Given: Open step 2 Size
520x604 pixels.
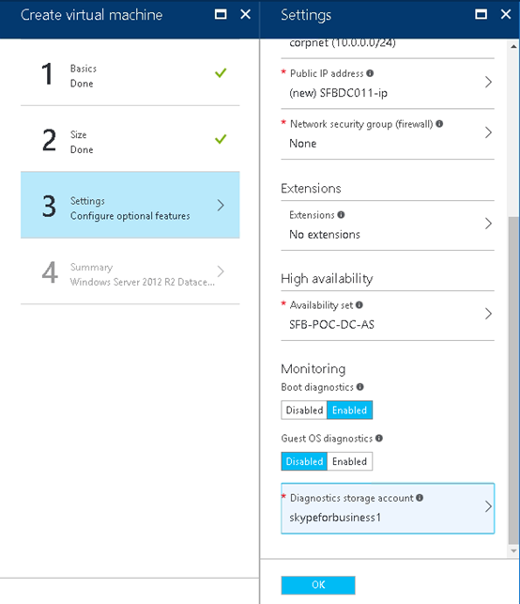Looking at the screenshot, I should point(130,139).
